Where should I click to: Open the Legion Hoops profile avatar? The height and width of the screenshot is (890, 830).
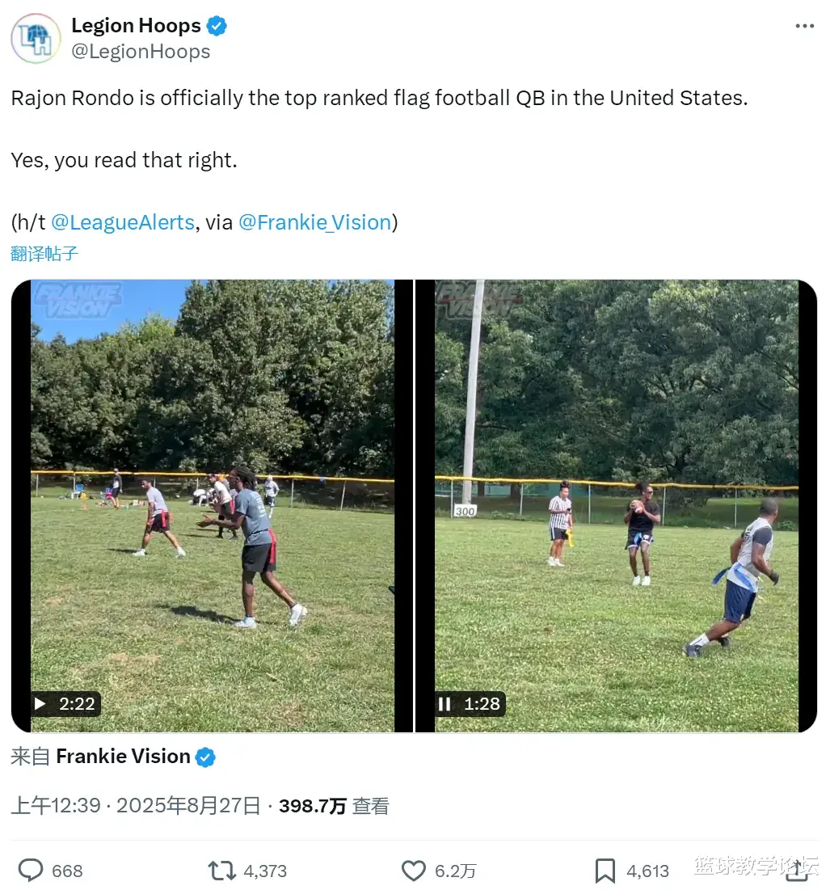tap(36, 38)
